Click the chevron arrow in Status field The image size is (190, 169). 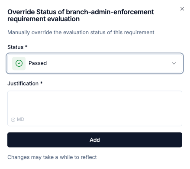click(x=174, y=63)
